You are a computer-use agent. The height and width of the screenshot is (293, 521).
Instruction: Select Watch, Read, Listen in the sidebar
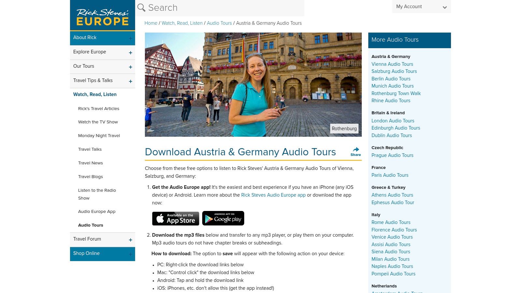(x=95, y=94)
